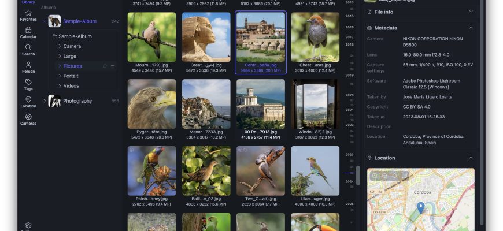Expand the File info panel
The width and height of the screenshot is (503, 231).
[471, 12]
